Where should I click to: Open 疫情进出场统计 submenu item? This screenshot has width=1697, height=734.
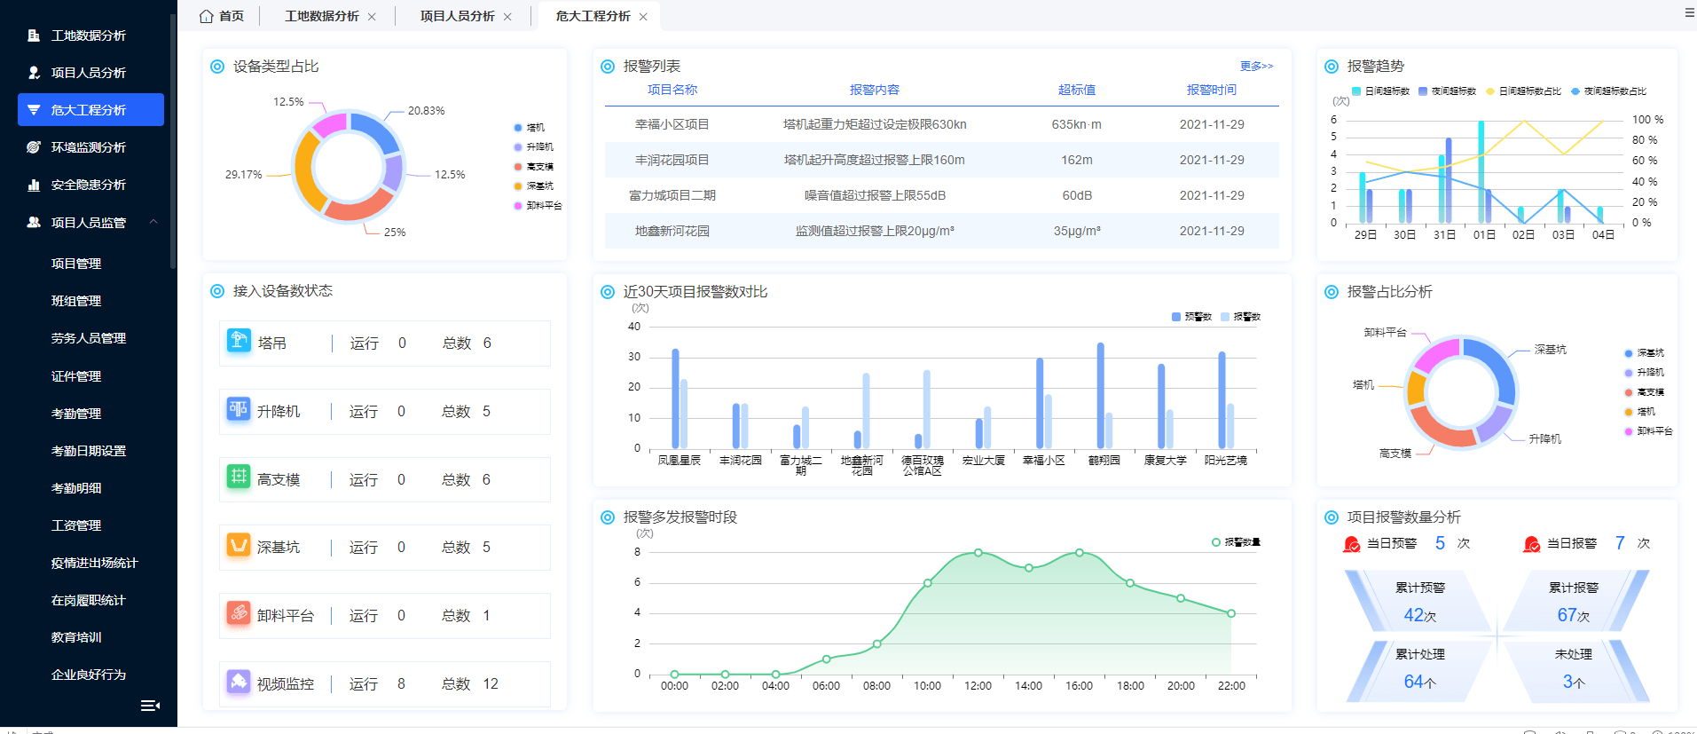click(95, 563)
